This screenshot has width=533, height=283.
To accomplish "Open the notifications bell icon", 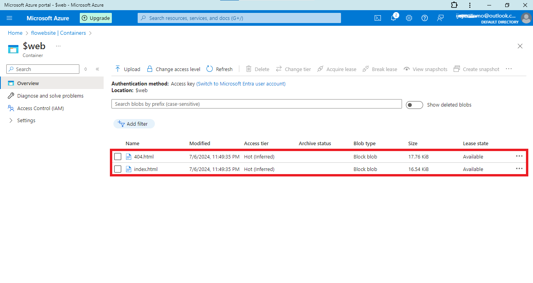I will point(393,18).
